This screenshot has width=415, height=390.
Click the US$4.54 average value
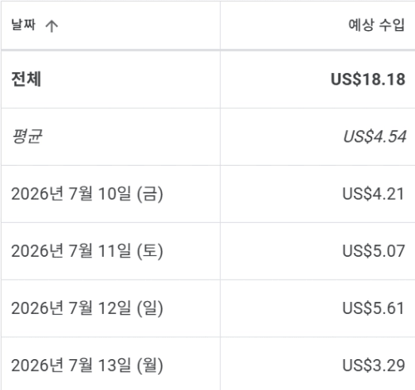(x=375, y=136)
